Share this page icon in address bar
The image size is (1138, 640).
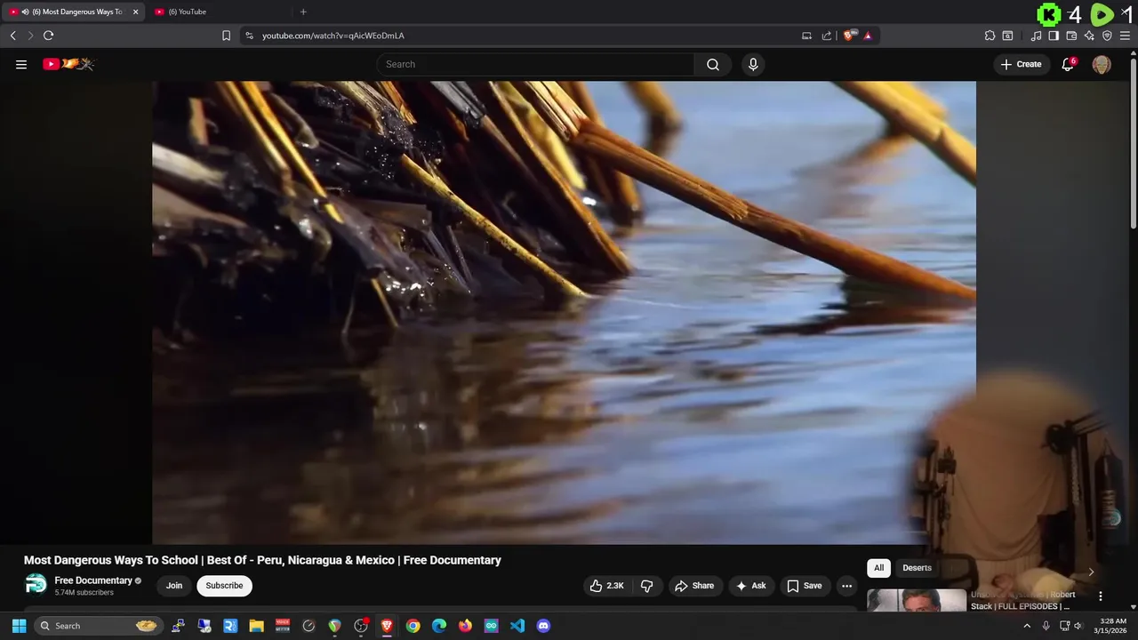pos(827,36)
